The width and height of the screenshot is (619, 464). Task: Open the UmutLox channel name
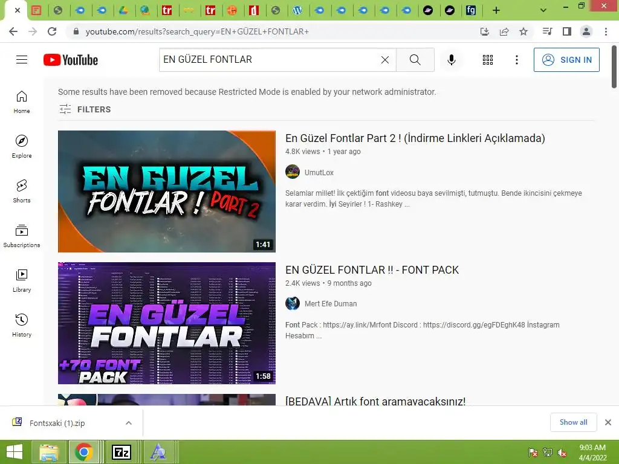point(319,172)
